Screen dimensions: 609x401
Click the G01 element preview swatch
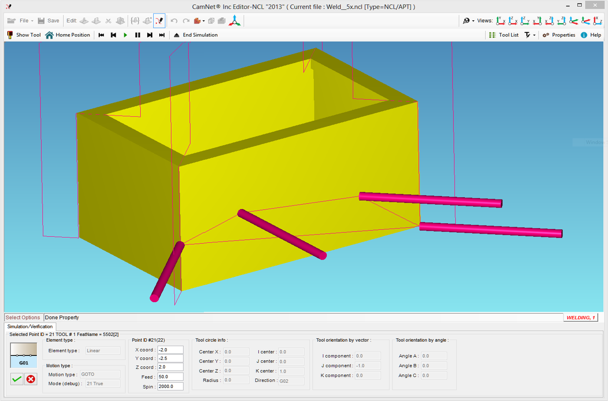[24, 355]
